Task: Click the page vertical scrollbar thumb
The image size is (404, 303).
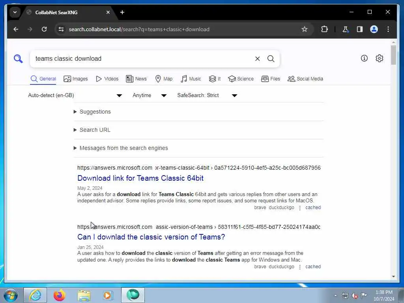Action: point(393,55)
